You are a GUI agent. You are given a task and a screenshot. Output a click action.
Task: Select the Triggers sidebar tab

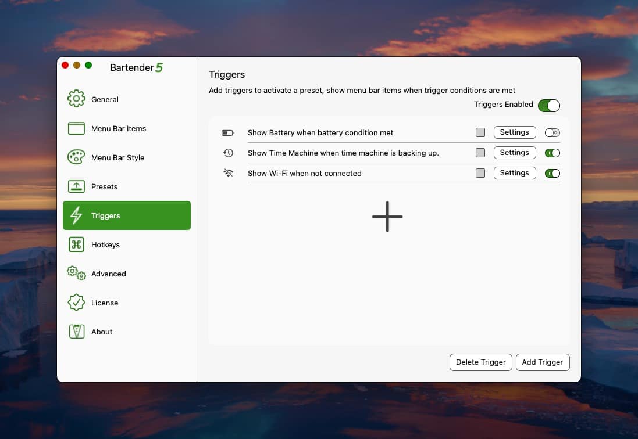coord(127,215)
